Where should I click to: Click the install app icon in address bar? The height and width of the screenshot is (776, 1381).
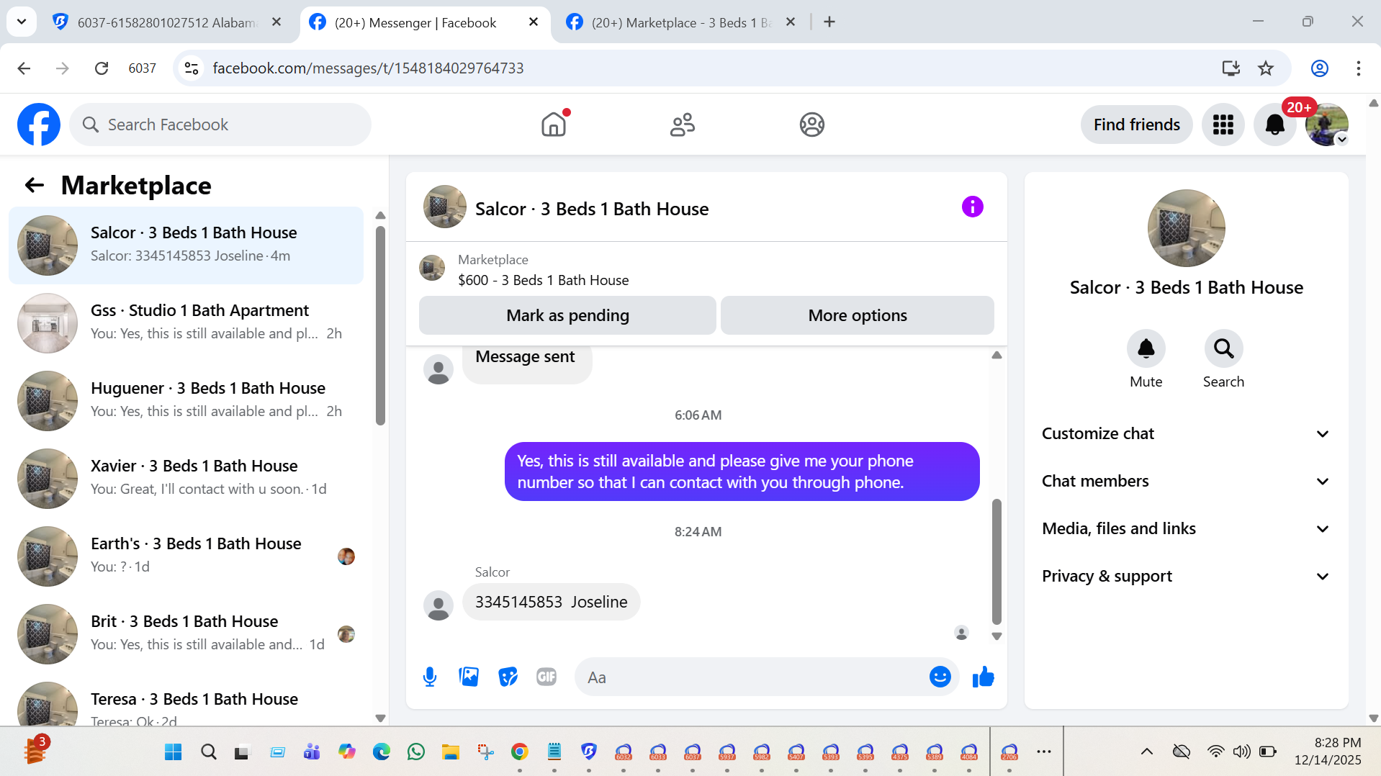click(x=1231, y=68)
